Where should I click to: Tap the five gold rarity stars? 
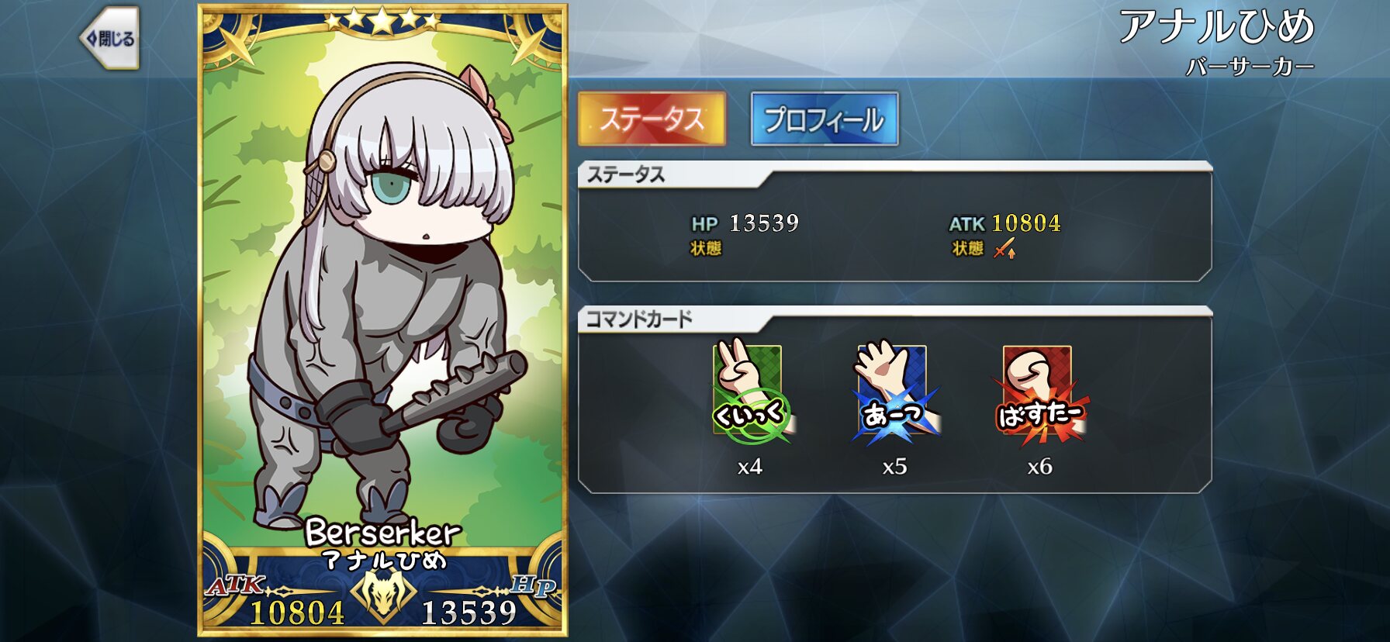point(382,19)
